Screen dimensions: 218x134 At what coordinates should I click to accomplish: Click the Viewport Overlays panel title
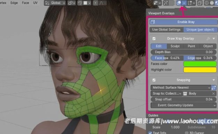pos(161,13)
